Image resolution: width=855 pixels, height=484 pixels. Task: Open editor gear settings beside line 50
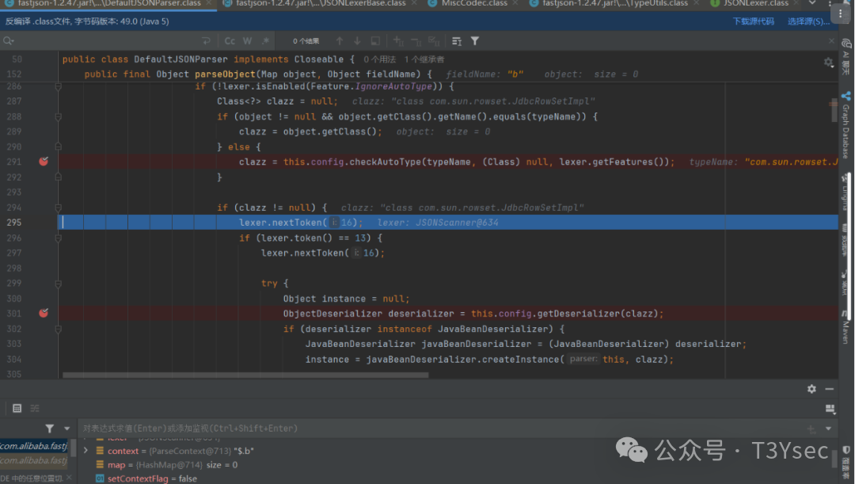pos(828,62)
